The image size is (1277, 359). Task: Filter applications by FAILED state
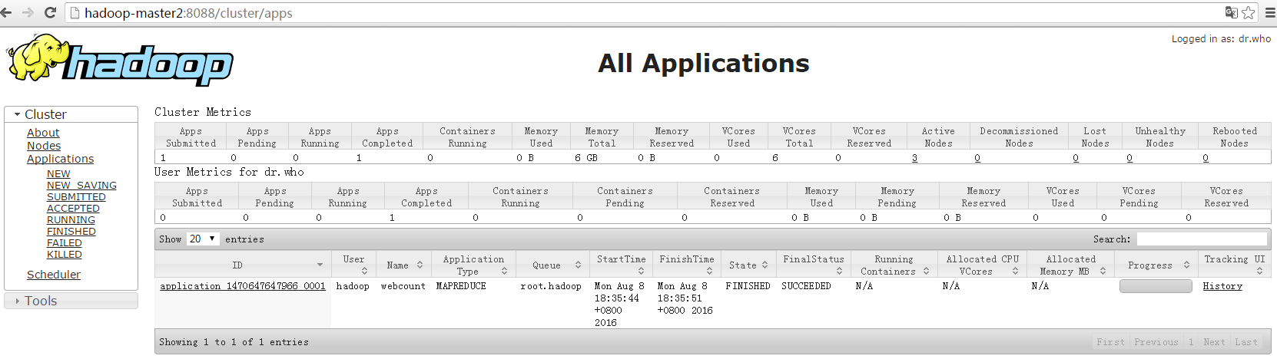coord(65,243)
